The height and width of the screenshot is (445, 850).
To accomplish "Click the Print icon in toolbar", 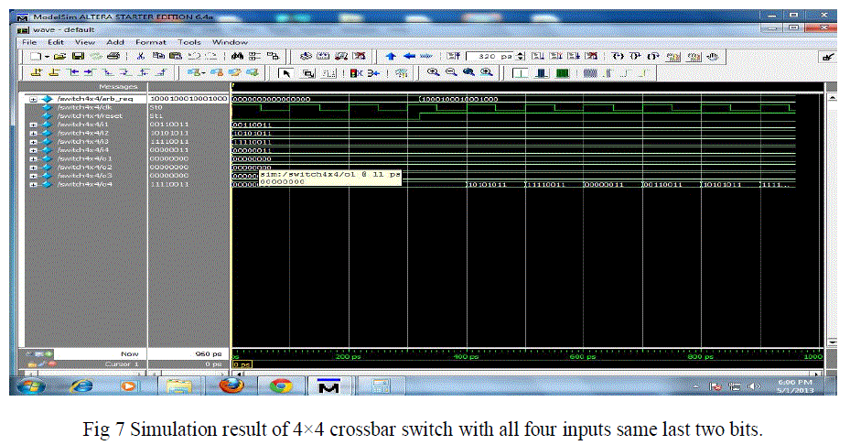I will pos(109,57).
